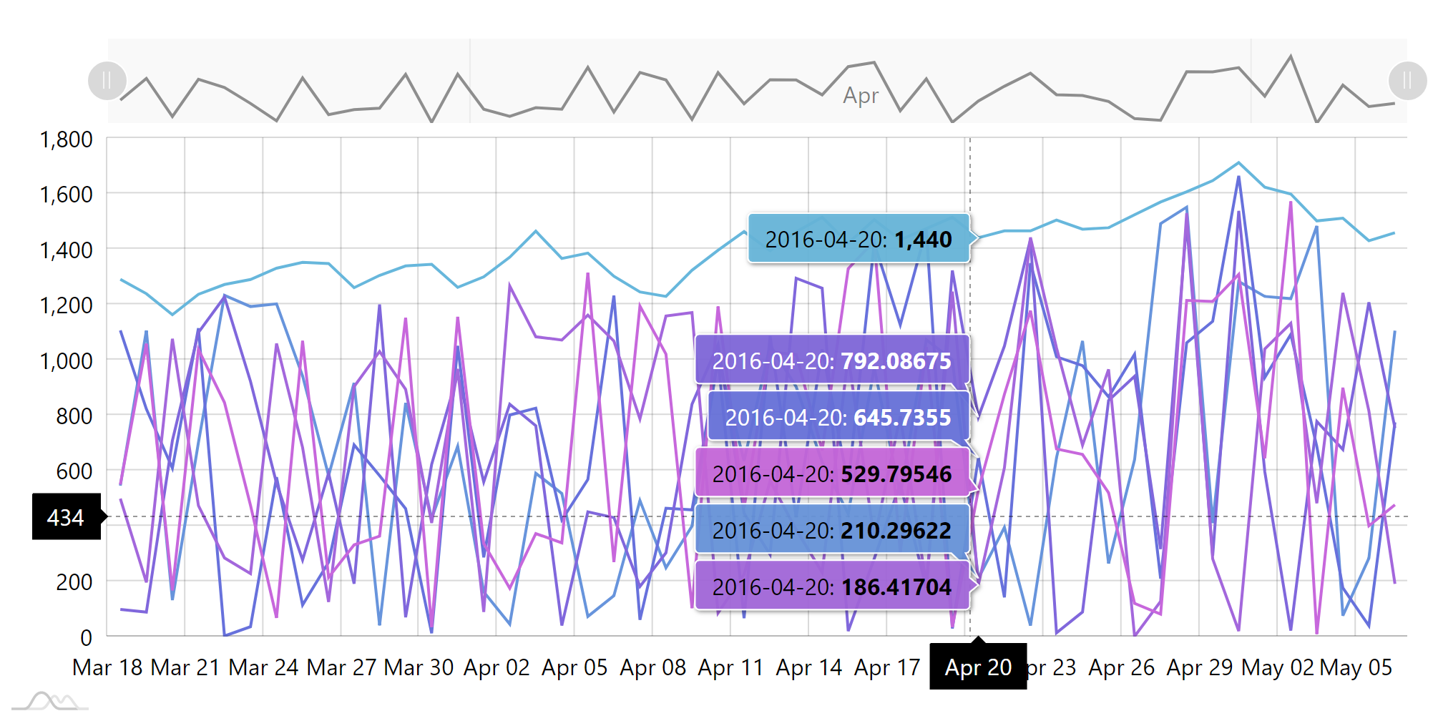Click the left navigator pause-style drag handle

pyautogui.click(x=107, y=81)
